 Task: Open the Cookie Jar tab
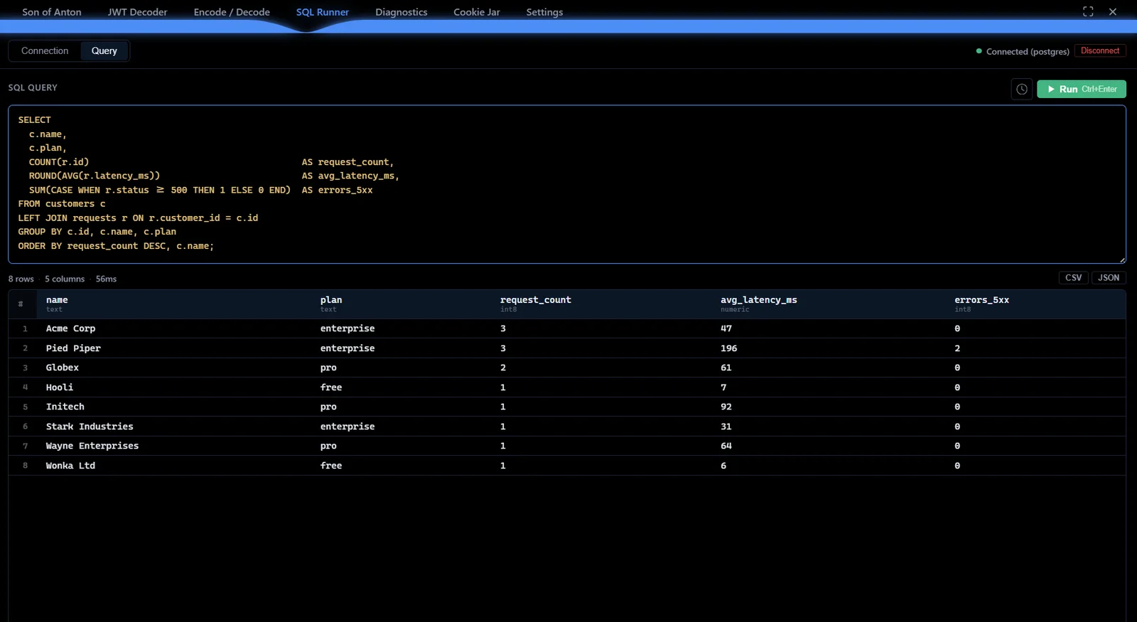477,12
